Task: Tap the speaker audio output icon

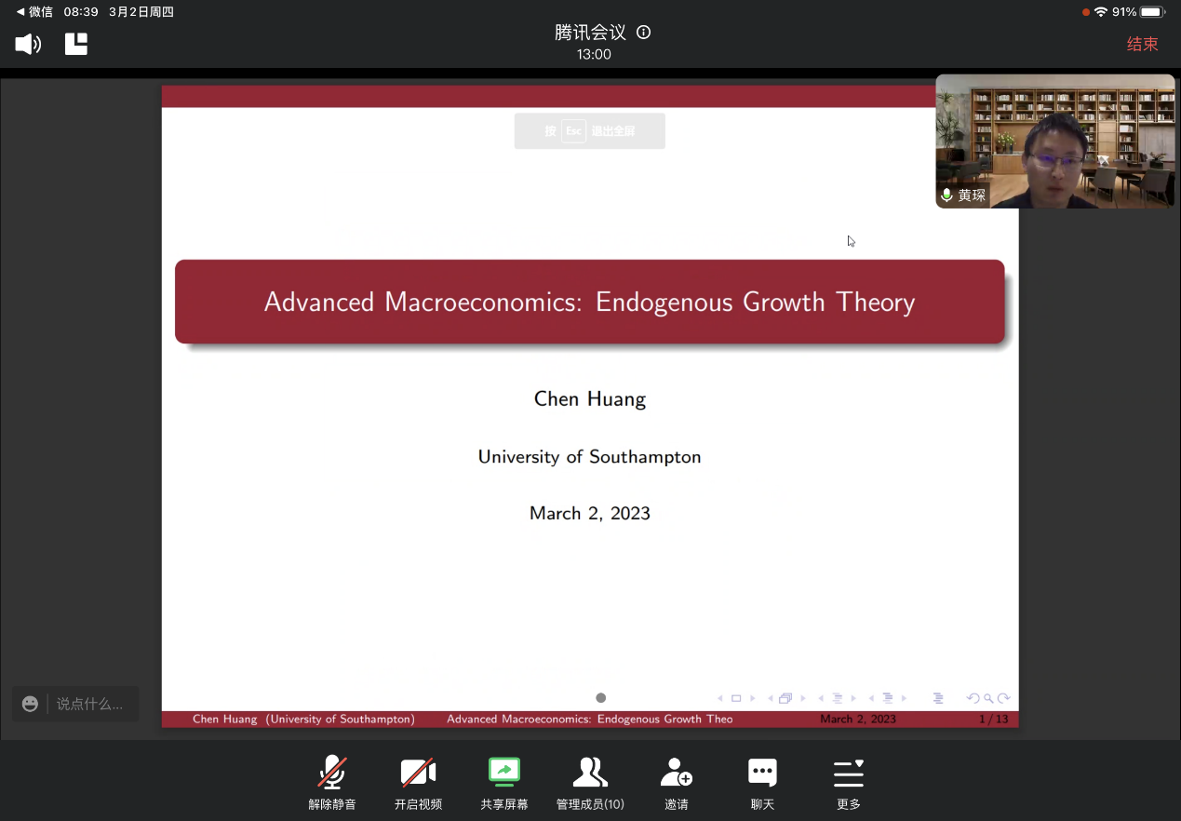Action: tap(28, 44)
